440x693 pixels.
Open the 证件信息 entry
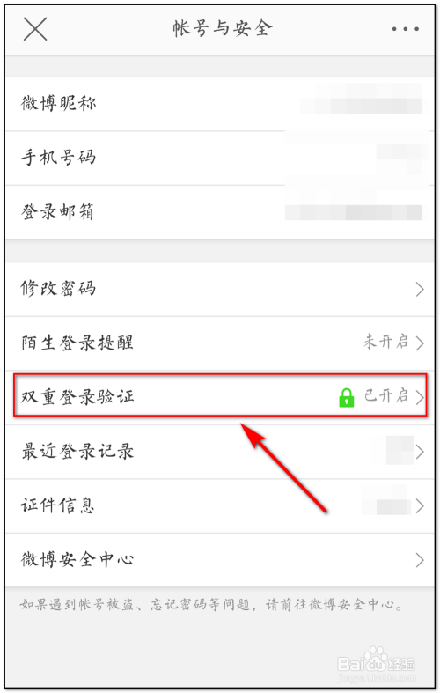[220, 506]
